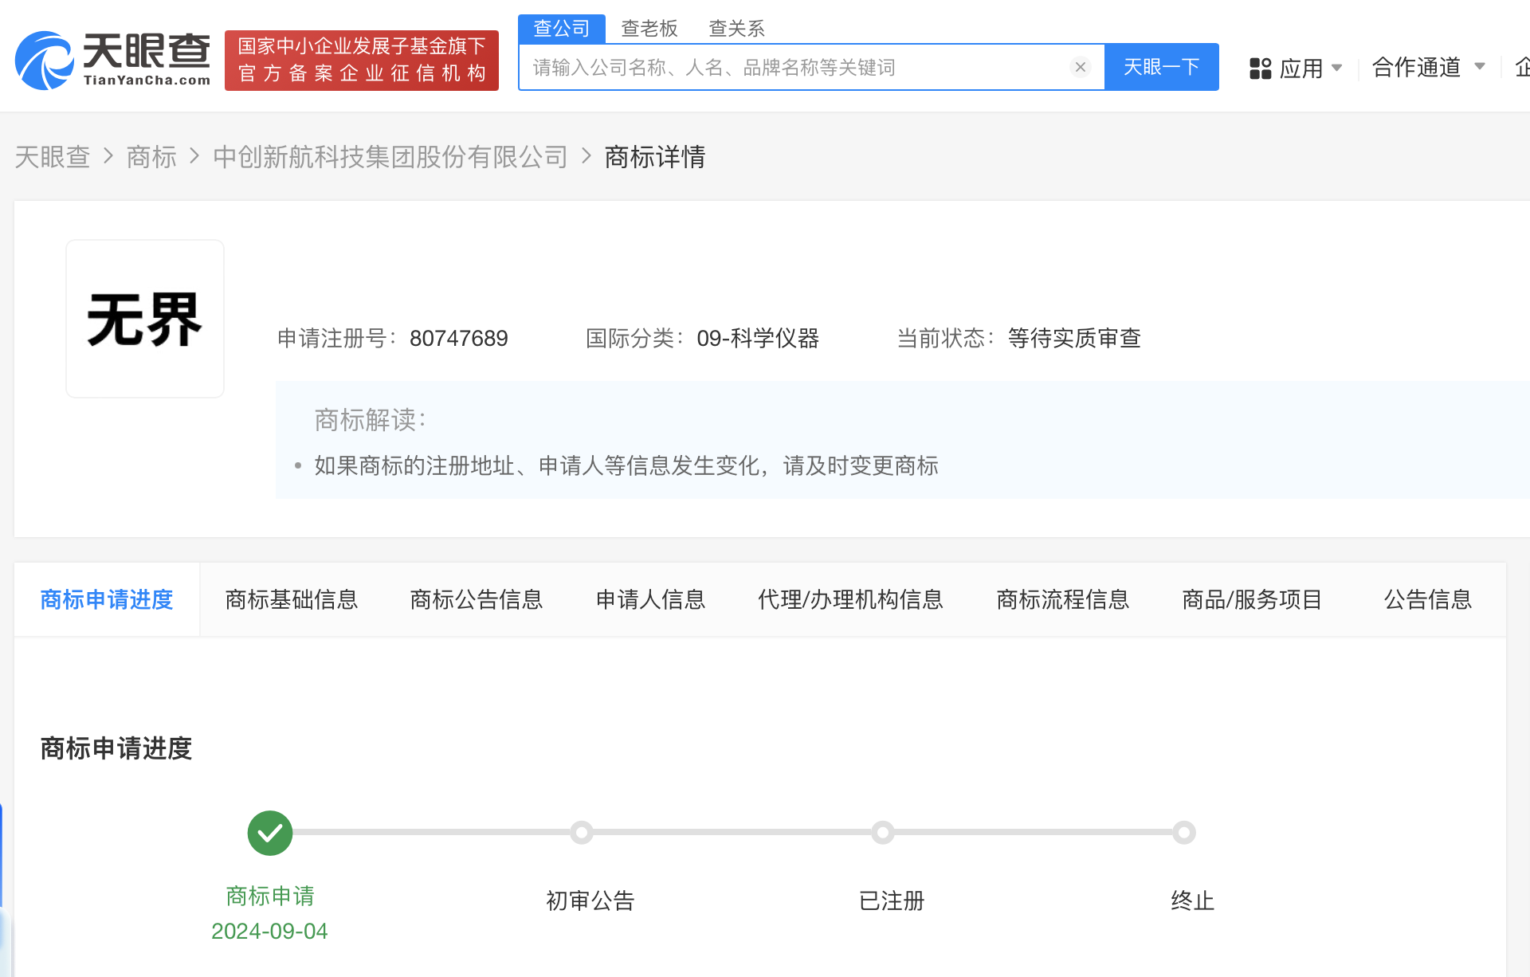Select the 查公司 search tab
Image resolution: width=1530 pixels, height=977 pixels.
[560, 28]
